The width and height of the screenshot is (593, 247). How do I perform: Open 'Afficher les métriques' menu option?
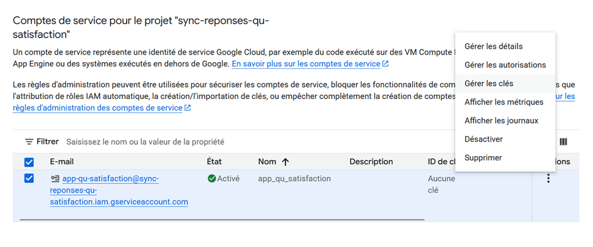coord(505,102)
